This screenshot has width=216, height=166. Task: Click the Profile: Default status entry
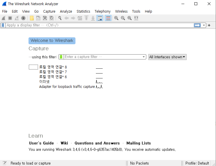[x=197, y=163]
